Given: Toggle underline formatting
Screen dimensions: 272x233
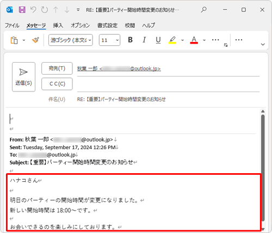Looking at the screenshot, I should point(158,40).
